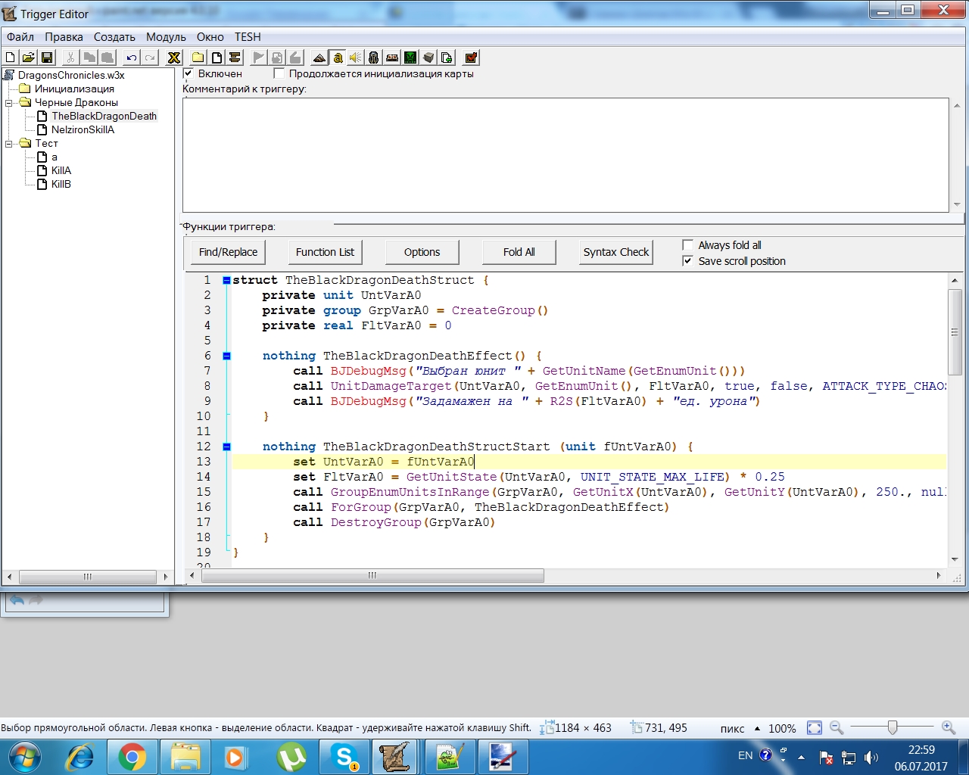Open the Skype icon in taskbar
969x775 pixels.
[345, 756]
